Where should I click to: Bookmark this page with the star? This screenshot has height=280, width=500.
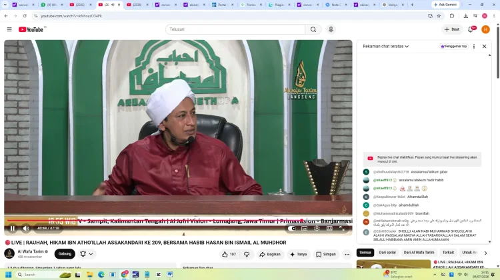pos(439,15)
